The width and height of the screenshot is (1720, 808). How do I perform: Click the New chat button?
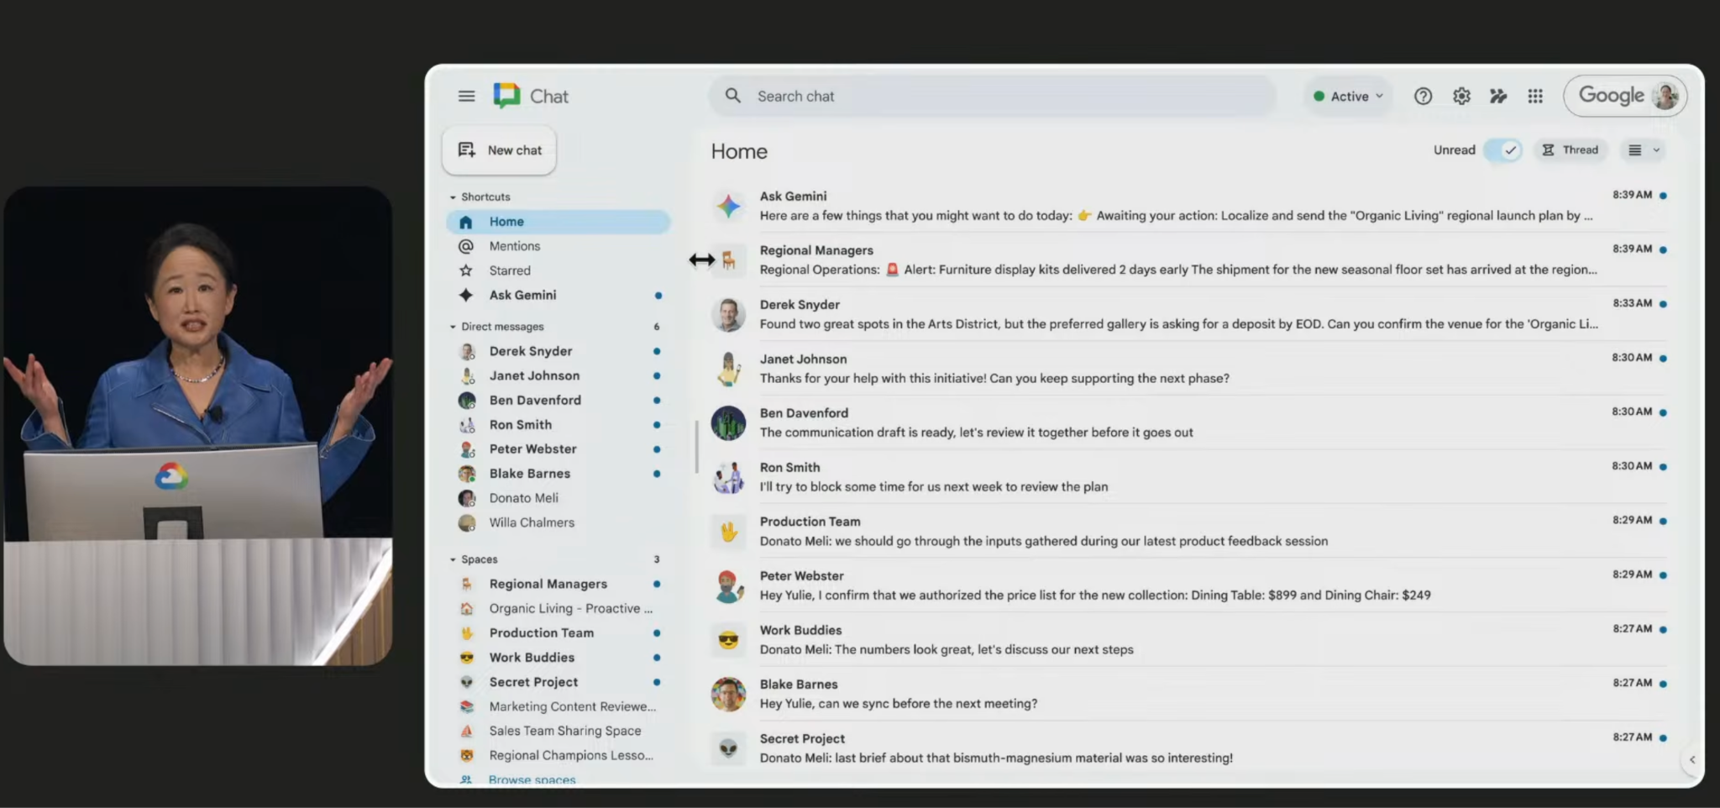coord(500,150)
